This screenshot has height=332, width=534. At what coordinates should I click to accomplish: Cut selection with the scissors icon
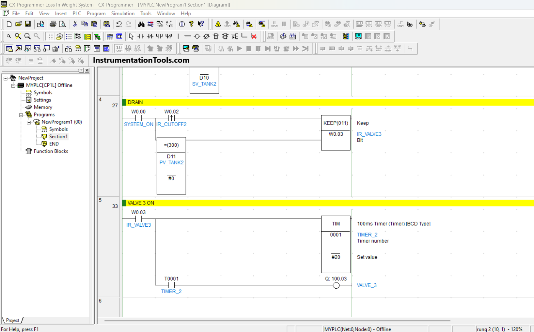(75, 24)
